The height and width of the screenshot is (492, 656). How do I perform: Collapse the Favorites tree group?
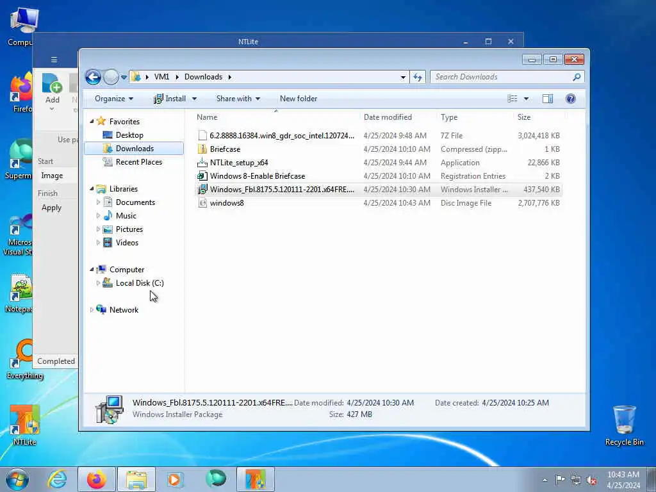coord(92,121)
